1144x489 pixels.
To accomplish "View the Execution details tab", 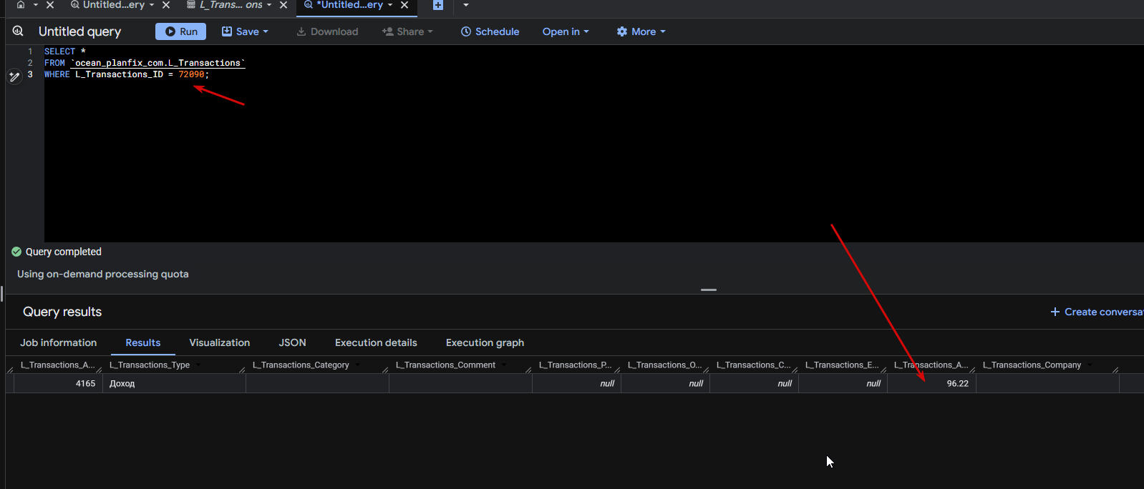I will point(376,342).
